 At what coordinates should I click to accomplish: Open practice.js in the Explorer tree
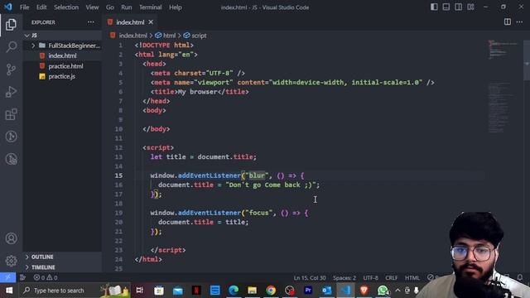click(63, 76)
